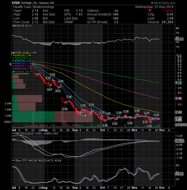
Task: Click the EMA(9) 2.13 legend entry
Action: click(21, 66)
